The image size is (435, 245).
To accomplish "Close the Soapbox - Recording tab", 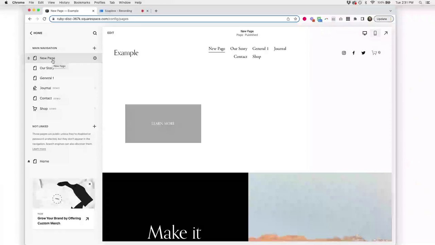I will (147, 11).
